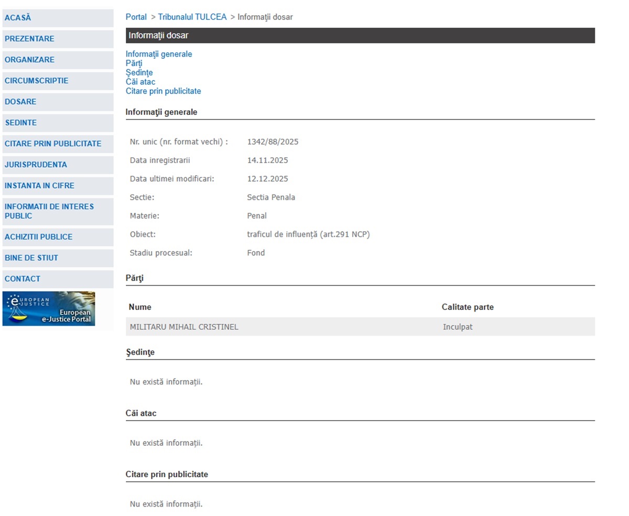Click the Portal breadcrumb link
This screenshot has height=516, width=629.
[x=136, y=17]
